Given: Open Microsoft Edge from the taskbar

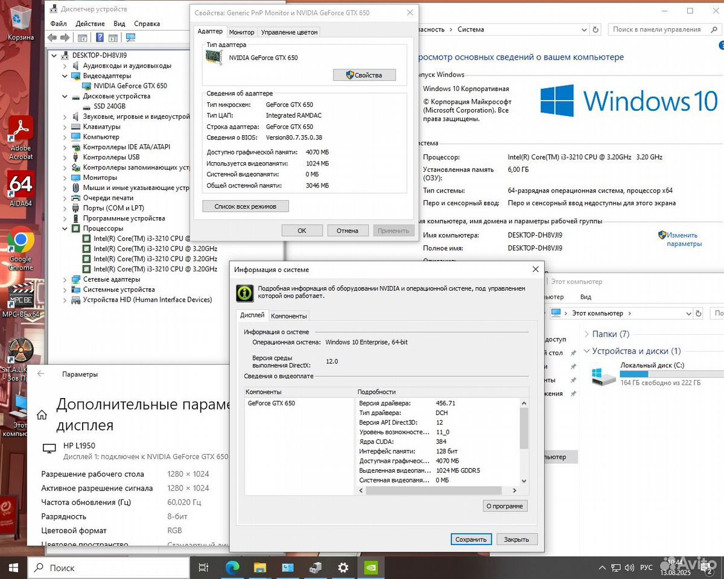Looking at the screenshot, I should 232,568.
